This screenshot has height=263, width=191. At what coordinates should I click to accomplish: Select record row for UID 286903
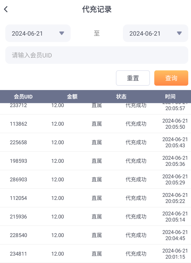click(95, 180)
